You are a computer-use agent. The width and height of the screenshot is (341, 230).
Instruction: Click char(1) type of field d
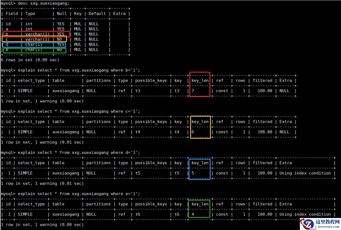(x=34, y=45)
